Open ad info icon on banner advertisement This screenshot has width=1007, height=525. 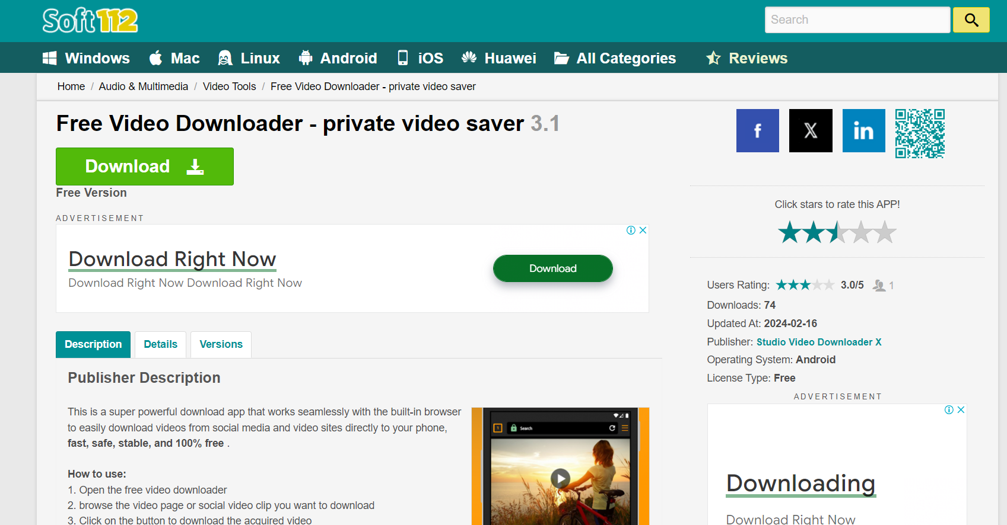[631, 230]
